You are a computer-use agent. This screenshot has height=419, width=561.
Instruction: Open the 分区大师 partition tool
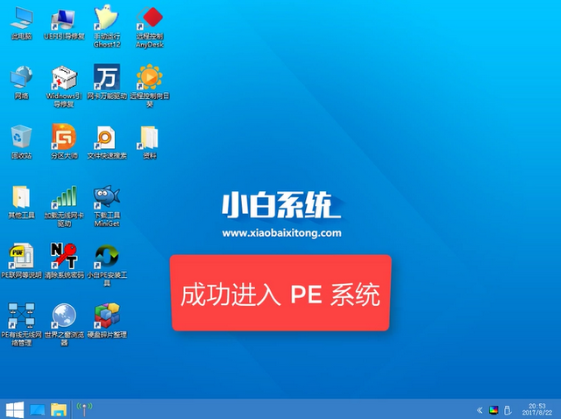pos(63,138)
